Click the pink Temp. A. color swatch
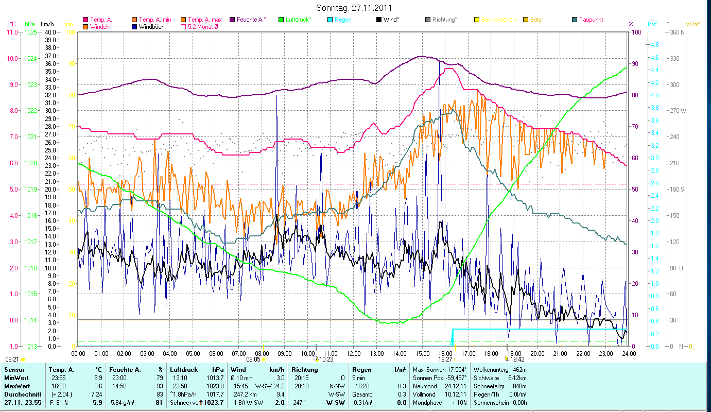The image size is (711, 412). [x=85, y=20]
